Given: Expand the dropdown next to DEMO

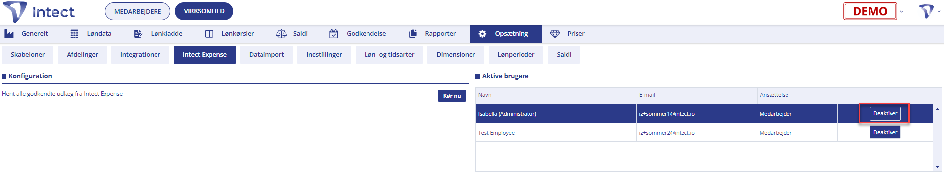Looking at the screenshot, I should coord(902,11).
